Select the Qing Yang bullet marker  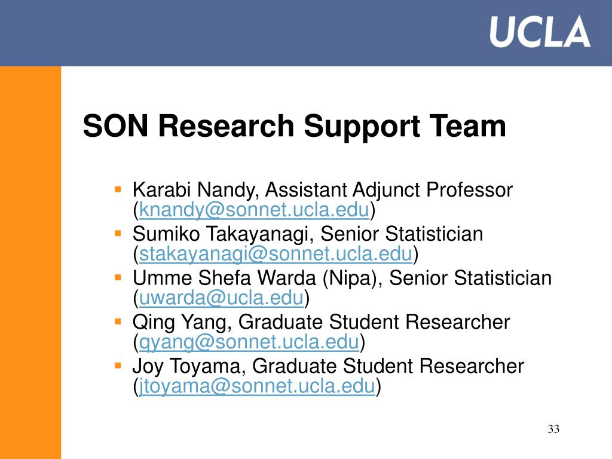click(118, 322)
